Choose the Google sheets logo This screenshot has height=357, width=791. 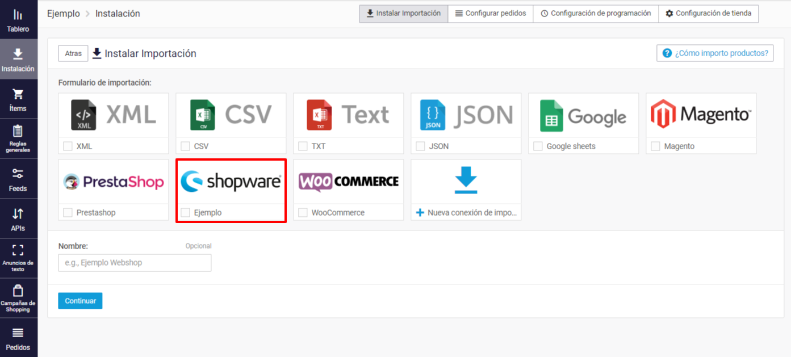tap(583, 116)
